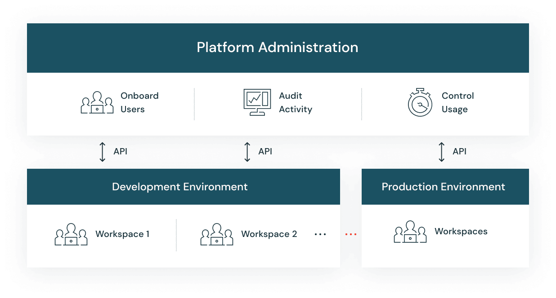This screenshot has height=298, width=556.
Task: Click the Audit Activity monitor chart icon
Action: pyautogui.click(x=257, y=102)
